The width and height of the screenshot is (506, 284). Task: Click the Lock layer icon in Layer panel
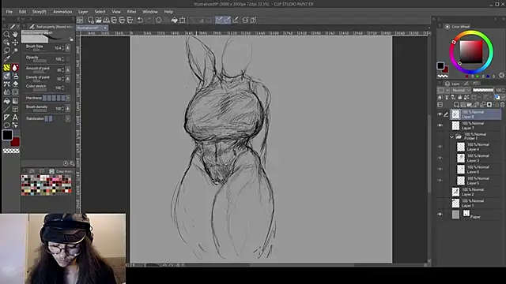460,97
